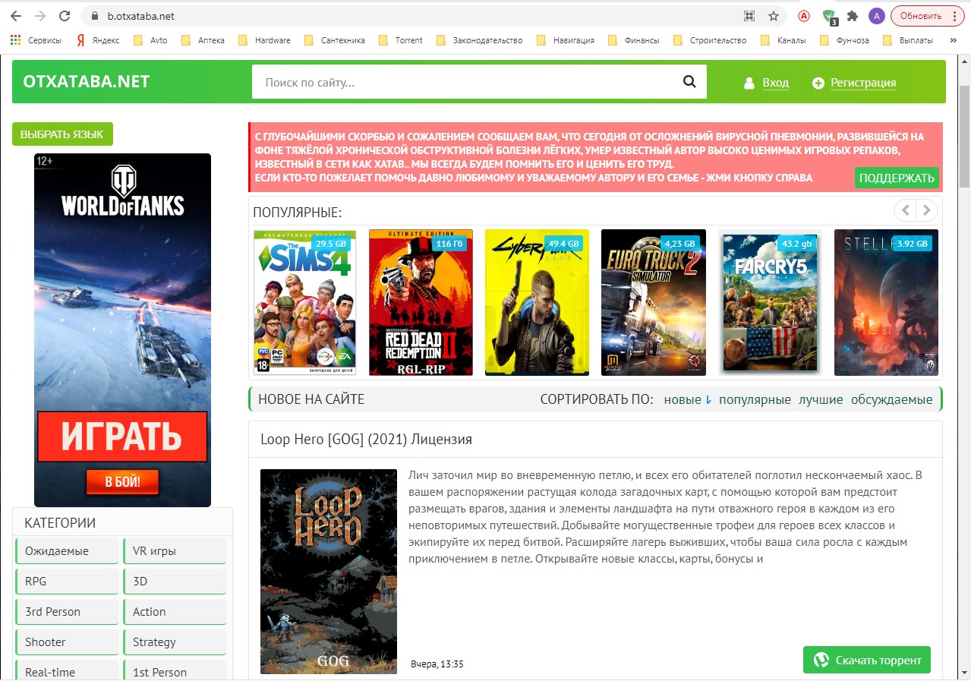Sort listings by популярные
The image size is (971, 681).
755,399
